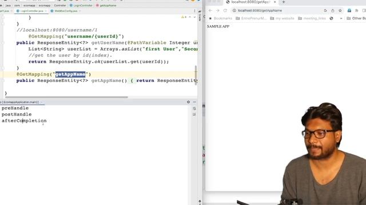Open the Other Bookmarks folder

(x=356, y=18)
